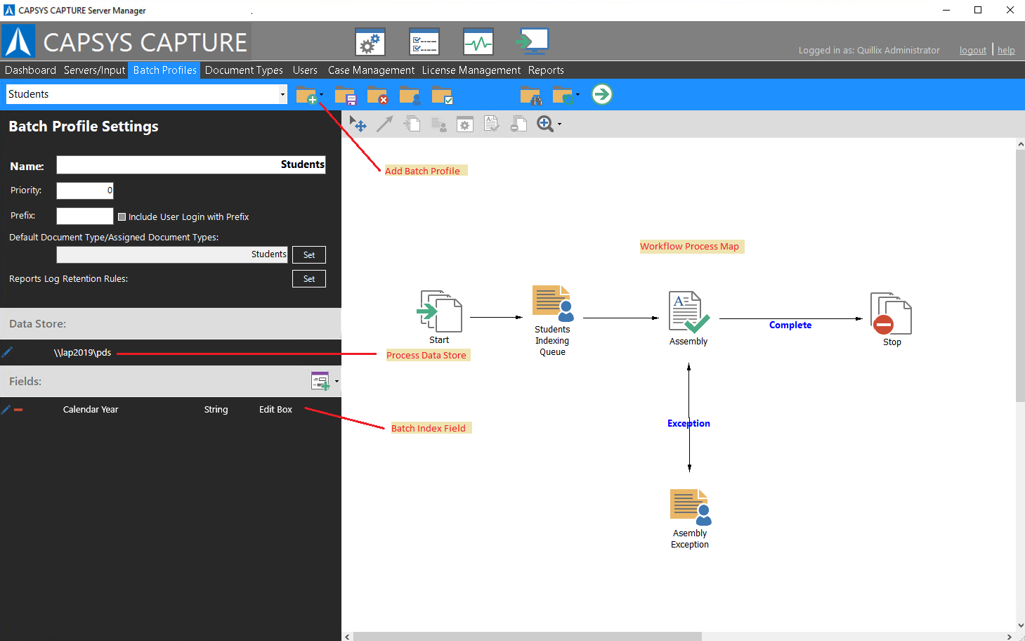The image size is (1025, 641).
Task: Open the checklist window icon in header
Action: tap(424, 41)
